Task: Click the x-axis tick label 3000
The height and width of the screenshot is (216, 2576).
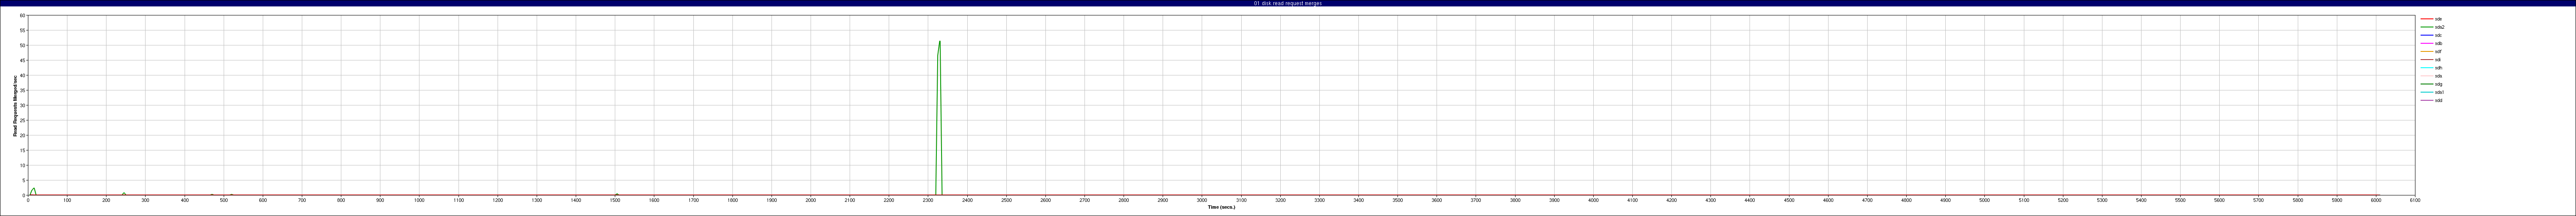Action: coord(1202,200)
